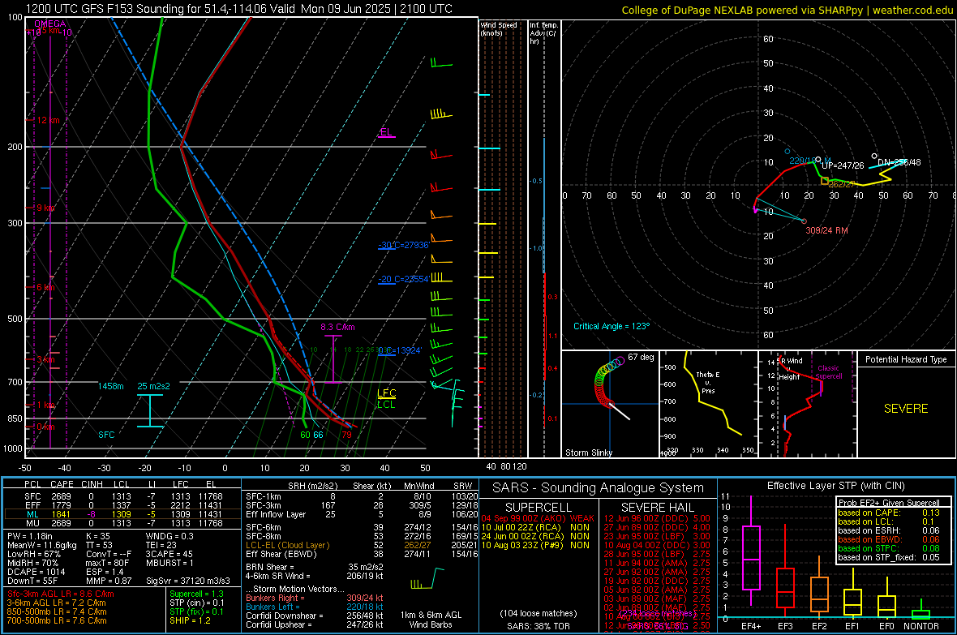Click the UP=247/26 Corfidi label on hodograph

843,165
